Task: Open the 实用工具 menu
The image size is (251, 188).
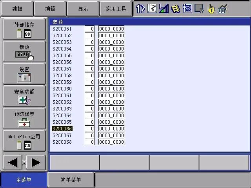Action: pos(116,9)
